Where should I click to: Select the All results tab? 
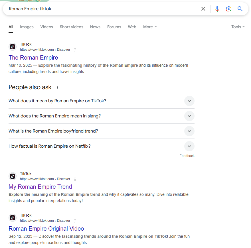pyautogui.click(x=11, y=27)
